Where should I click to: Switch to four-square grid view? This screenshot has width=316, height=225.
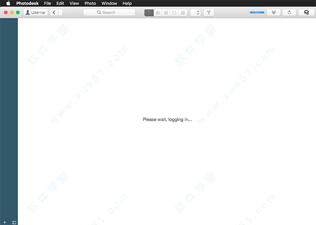[x=158, y=13]
